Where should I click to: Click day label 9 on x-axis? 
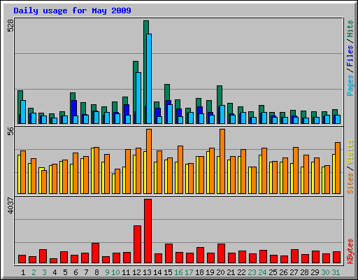(107, 272)
